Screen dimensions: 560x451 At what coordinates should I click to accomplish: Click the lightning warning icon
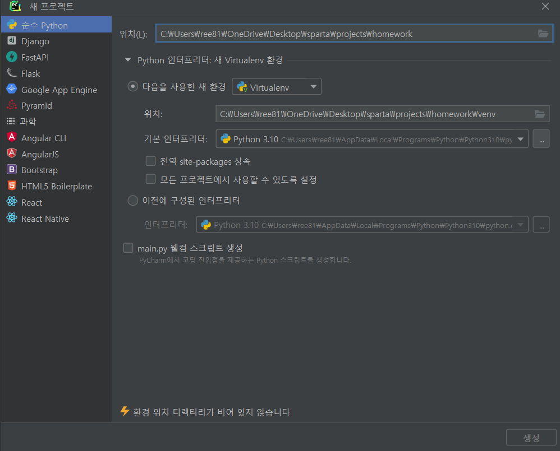click(x=125, y=411)
